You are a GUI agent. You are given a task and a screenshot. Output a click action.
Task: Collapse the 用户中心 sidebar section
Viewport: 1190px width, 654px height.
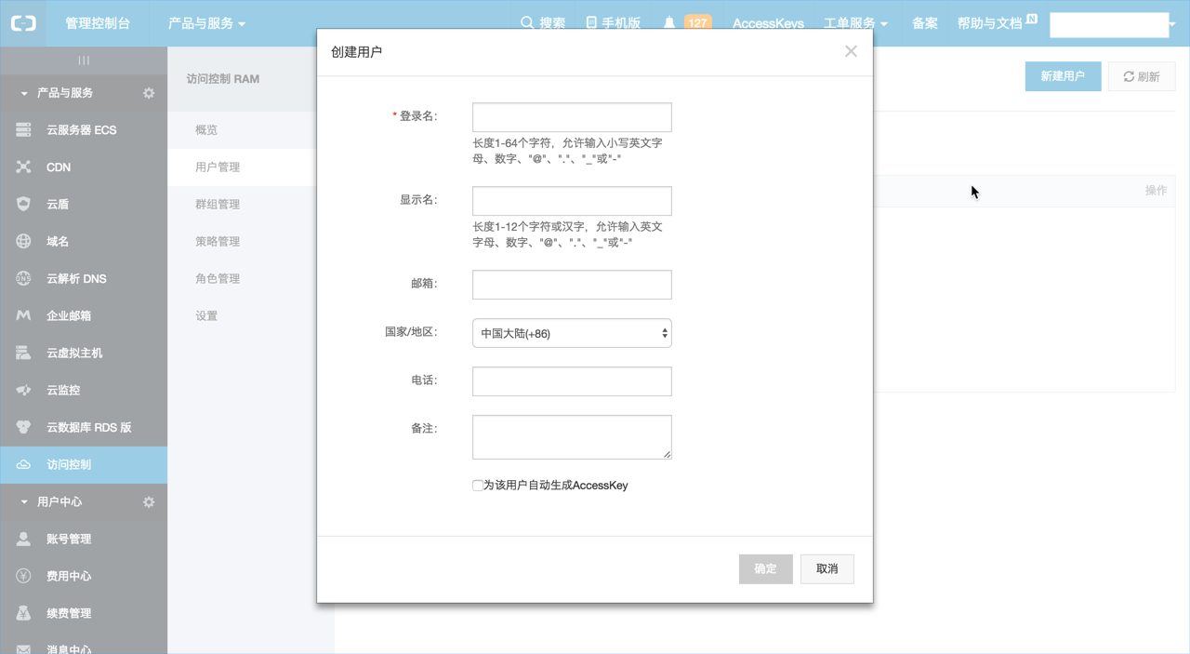click(24, 502)
